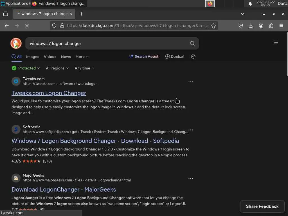Click the tweaks.com software tweakslogon URL
The image size is (288, 216).
[60, 84]
